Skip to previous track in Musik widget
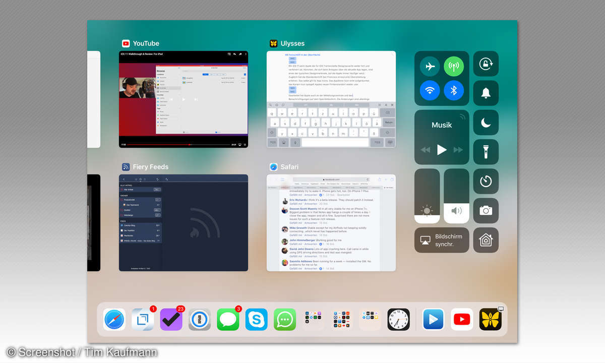Screen dimensions: 605x363 tap(426, 150)
